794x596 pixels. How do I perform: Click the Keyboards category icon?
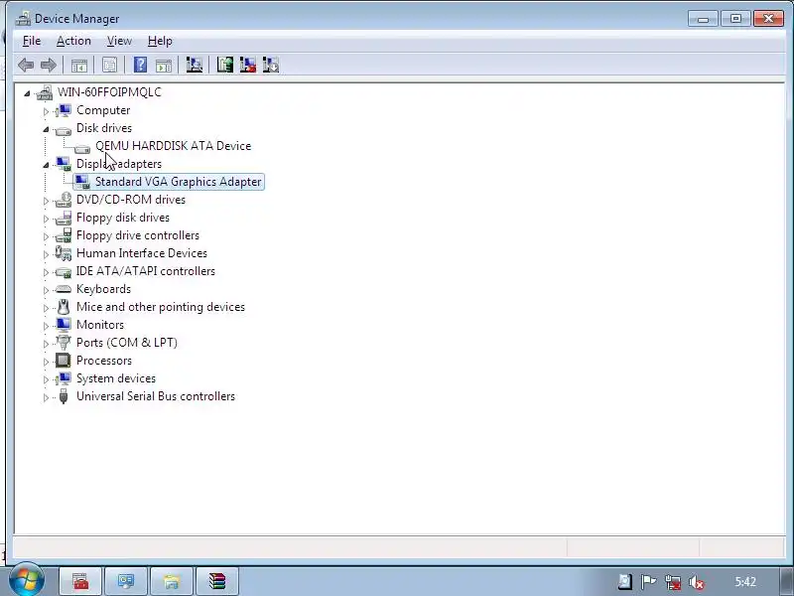point(64,289)
